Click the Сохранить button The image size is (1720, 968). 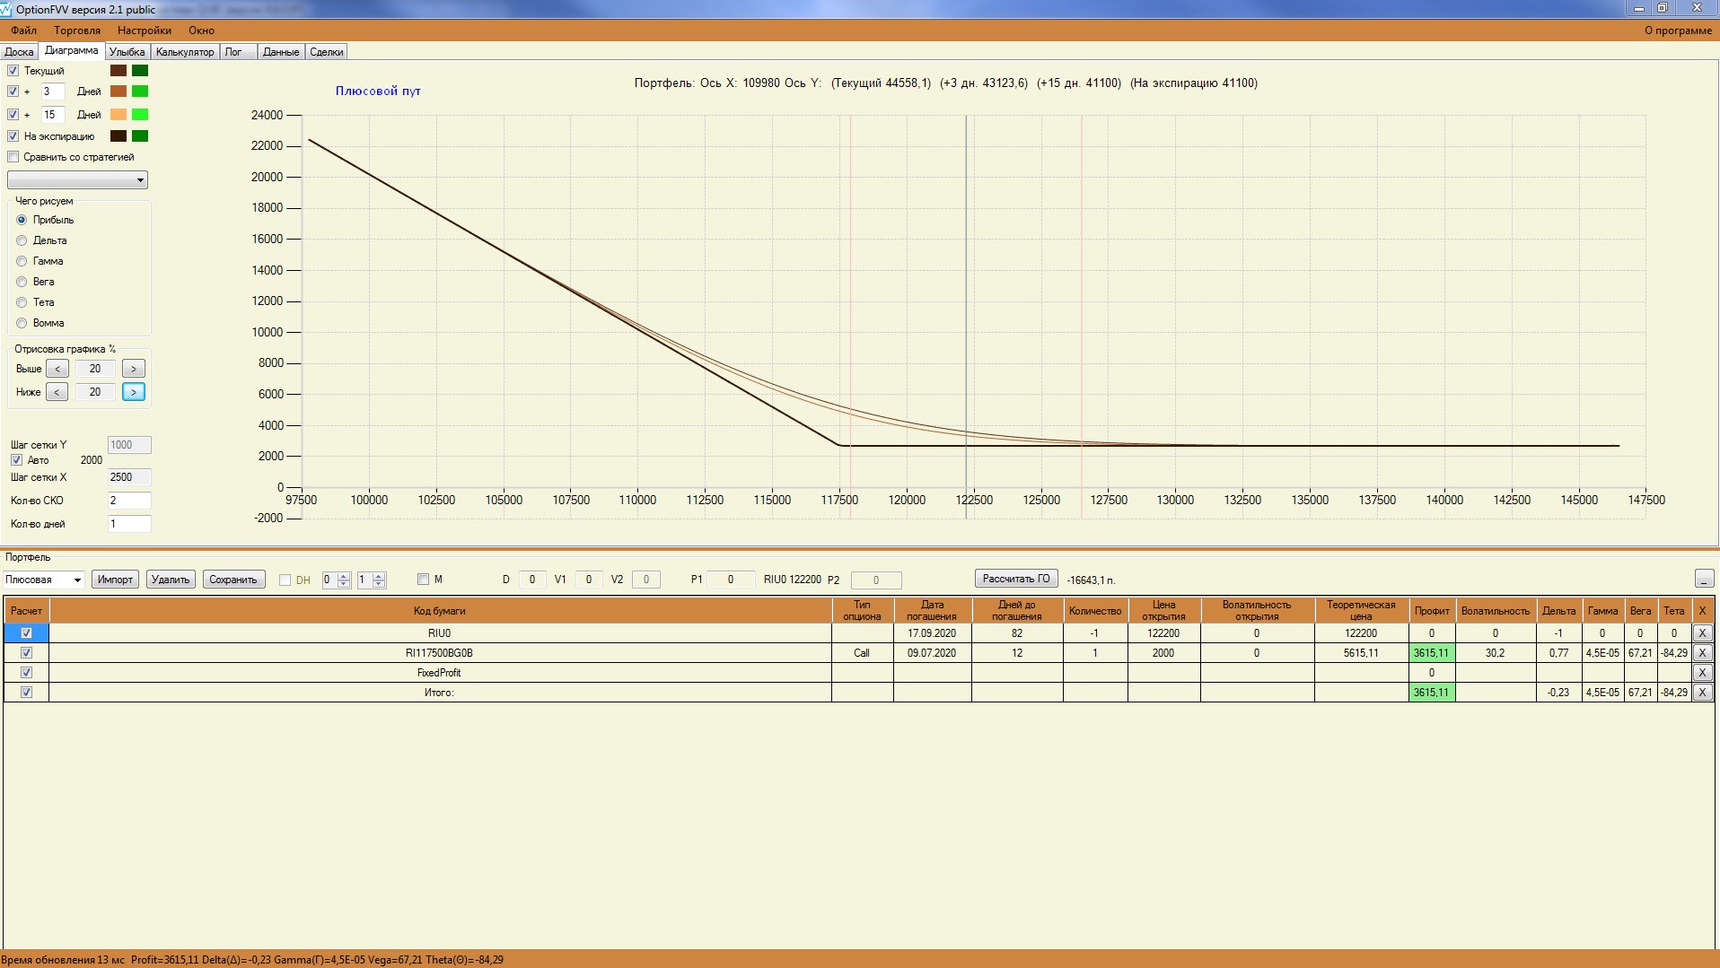233,580
